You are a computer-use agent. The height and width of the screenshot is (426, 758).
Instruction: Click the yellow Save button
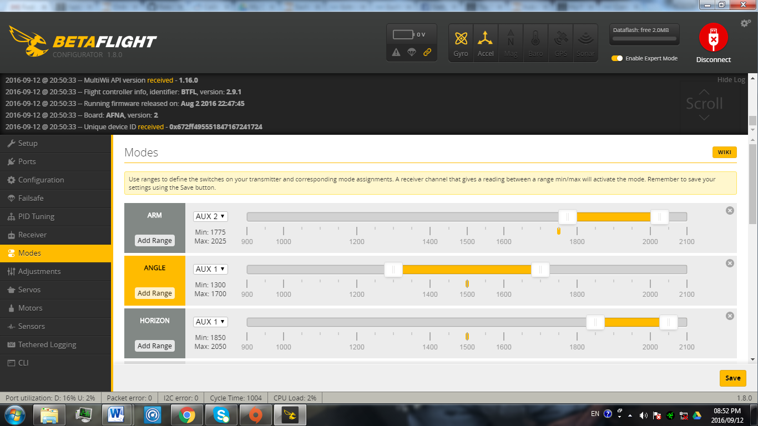coord(732,378)
